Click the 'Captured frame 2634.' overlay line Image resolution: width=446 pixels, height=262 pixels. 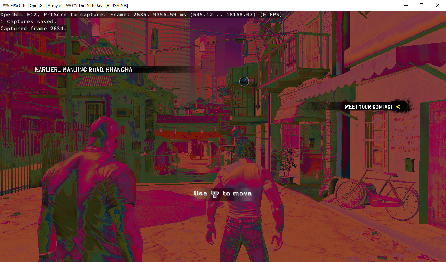[x=33, y=29]
